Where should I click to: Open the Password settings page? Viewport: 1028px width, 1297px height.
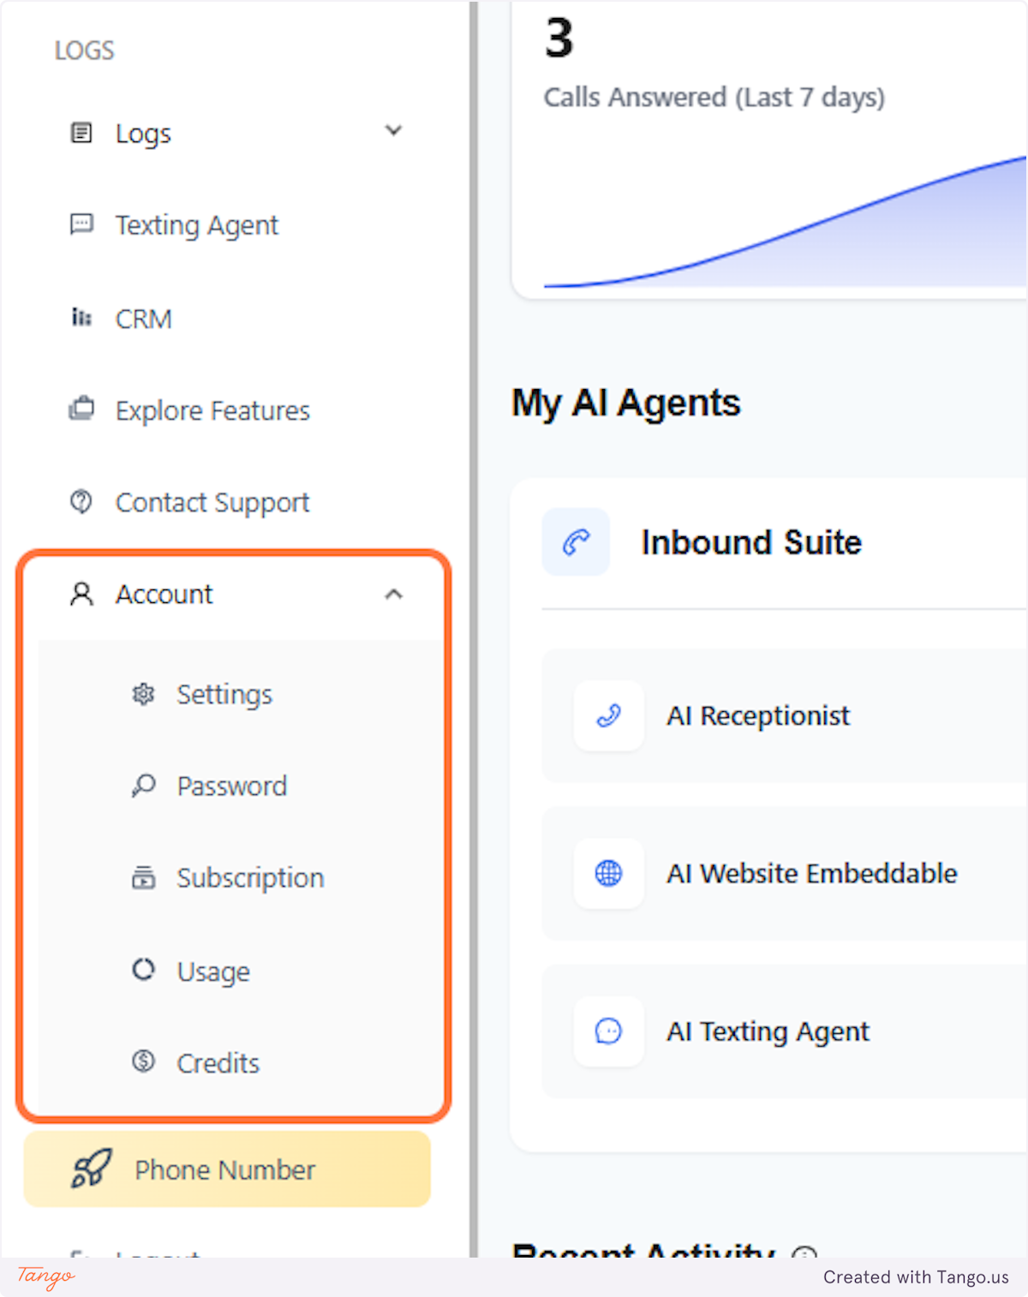pyautogui.click(x=232, y=786)
